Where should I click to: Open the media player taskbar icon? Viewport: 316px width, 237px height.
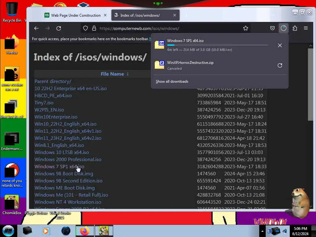[x=46, y=231]
